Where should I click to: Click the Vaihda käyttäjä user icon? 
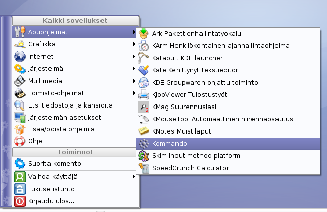pos(20,177)
